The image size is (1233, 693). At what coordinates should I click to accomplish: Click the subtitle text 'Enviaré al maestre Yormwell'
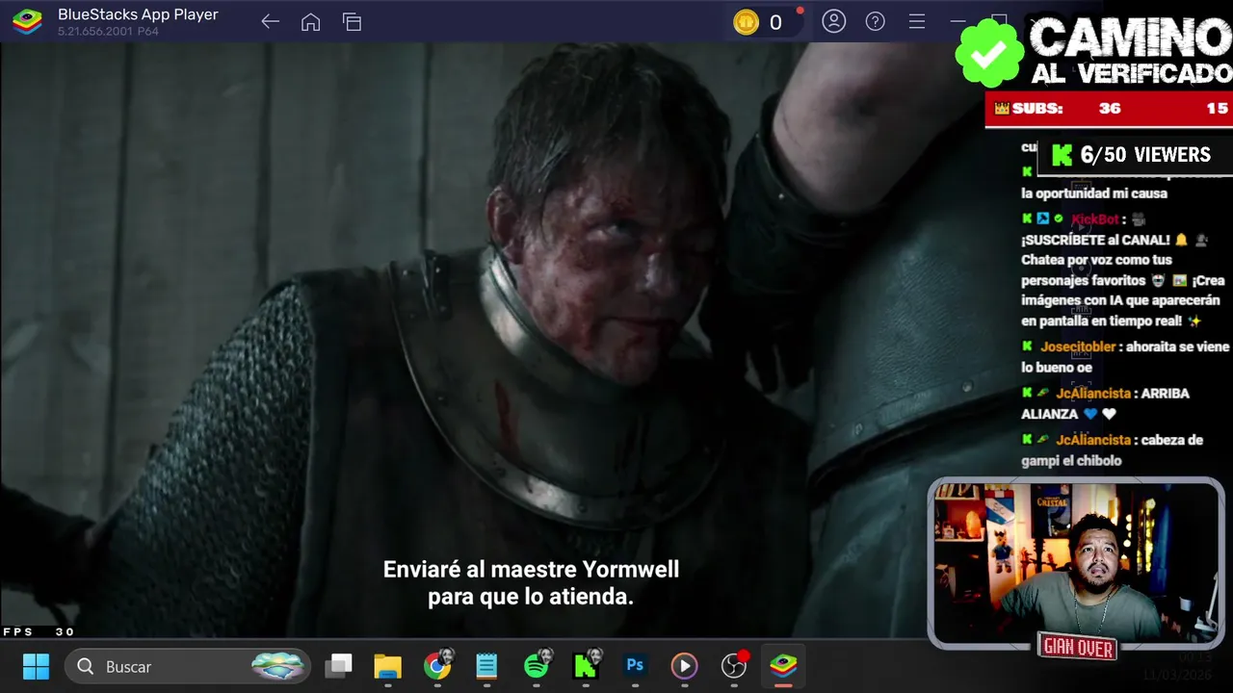[x=531, y=570]
